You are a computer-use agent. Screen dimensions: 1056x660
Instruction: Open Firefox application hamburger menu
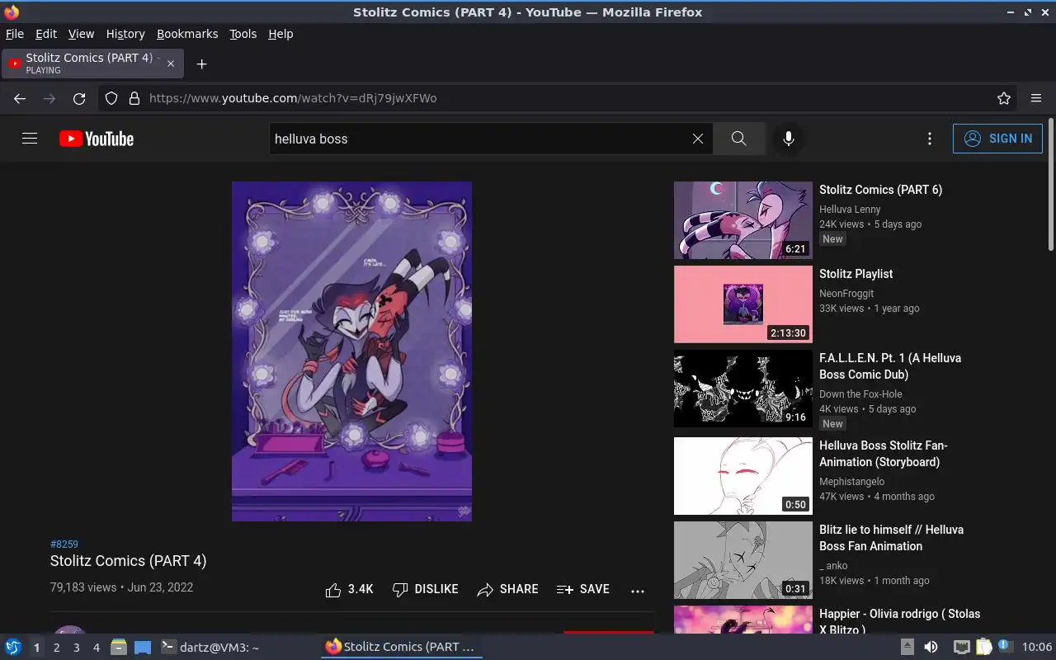point(1036,98)
